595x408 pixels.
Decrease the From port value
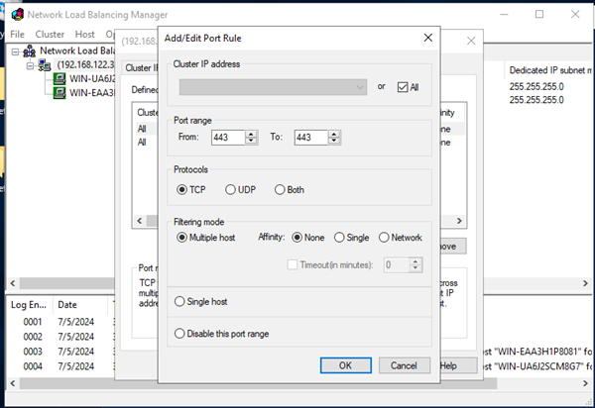[251, 141]
